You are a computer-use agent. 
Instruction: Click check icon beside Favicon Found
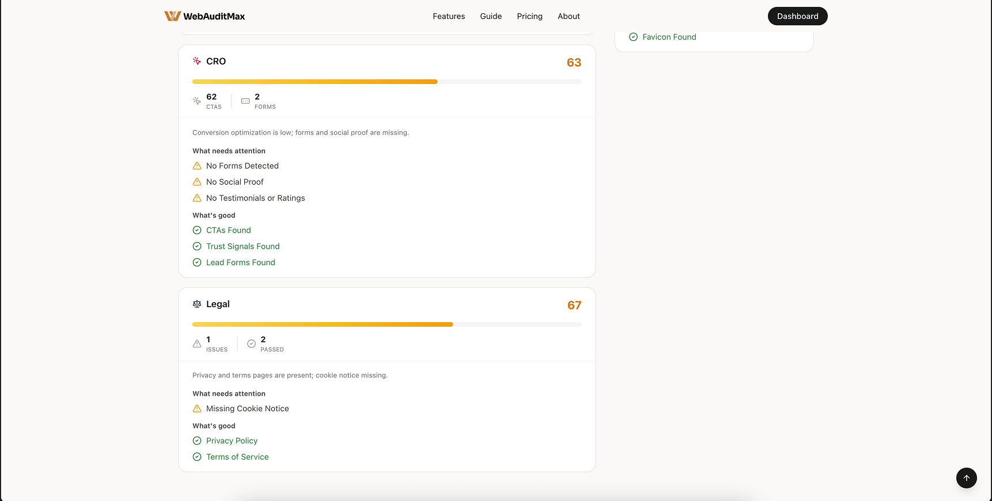tap(633, 37)
